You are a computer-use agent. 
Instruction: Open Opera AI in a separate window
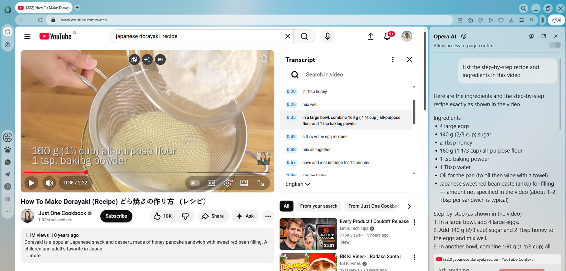point(544,36)
